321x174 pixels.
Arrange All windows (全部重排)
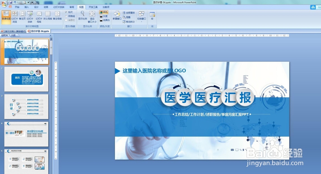(129, 13)
